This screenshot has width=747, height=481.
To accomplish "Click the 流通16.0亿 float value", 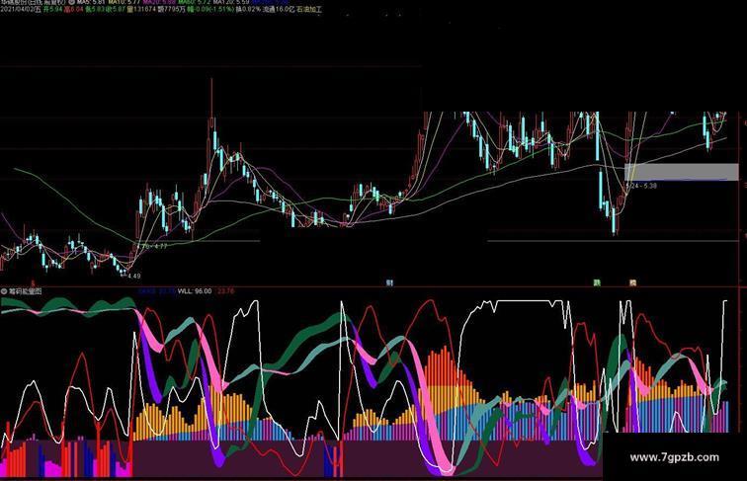I will coord(279,9).
